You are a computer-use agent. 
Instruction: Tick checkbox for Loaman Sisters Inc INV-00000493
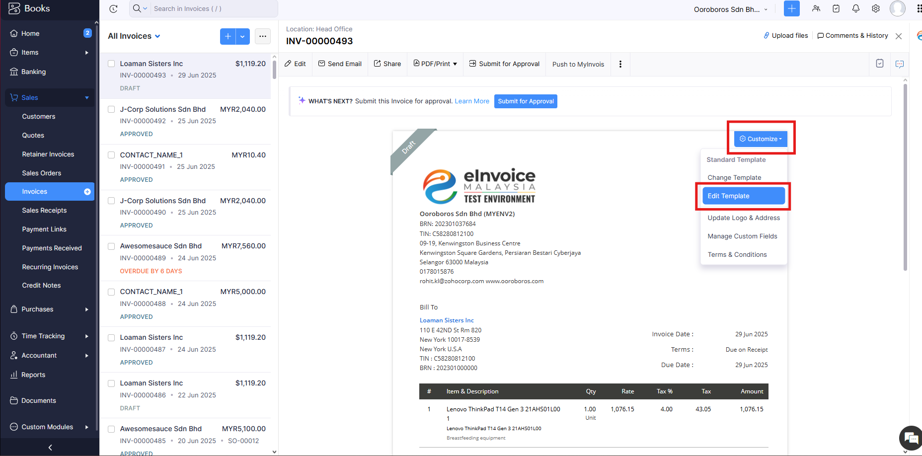(x=111, y=64)
